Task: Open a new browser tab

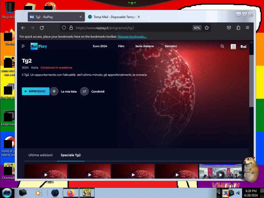Action: (148, 17)
